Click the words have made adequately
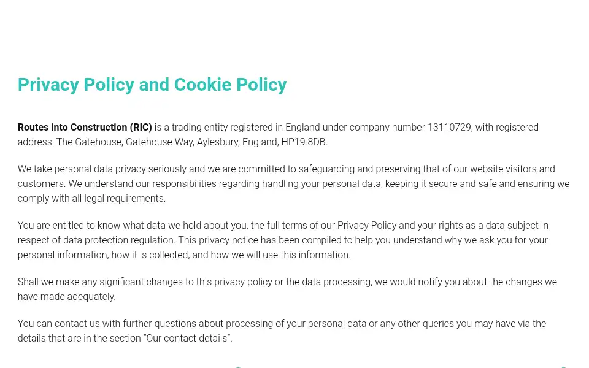 66,297
